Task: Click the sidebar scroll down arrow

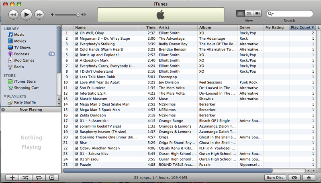Action: (x=59, y=104)
